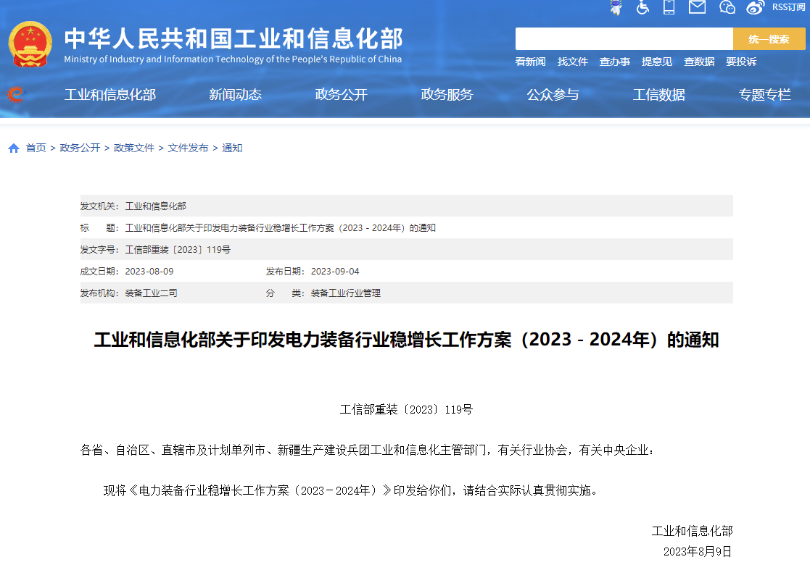Click the national emblem logo
810x570 pixels.
[x=30, y=44]
